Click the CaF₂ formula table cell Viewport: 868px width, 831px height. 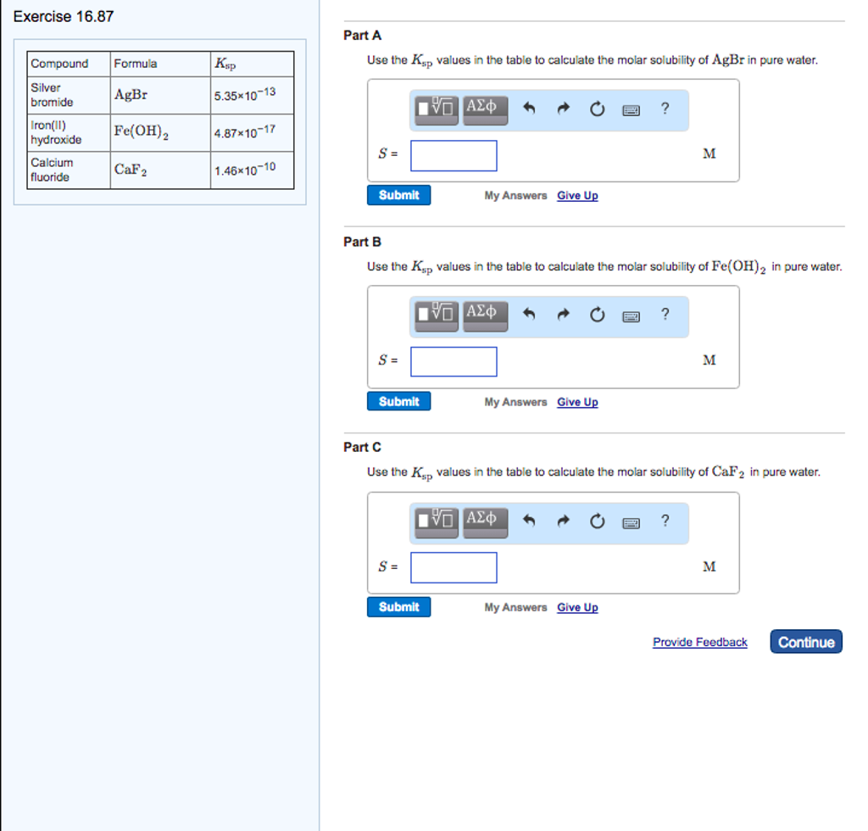point(160,170)
